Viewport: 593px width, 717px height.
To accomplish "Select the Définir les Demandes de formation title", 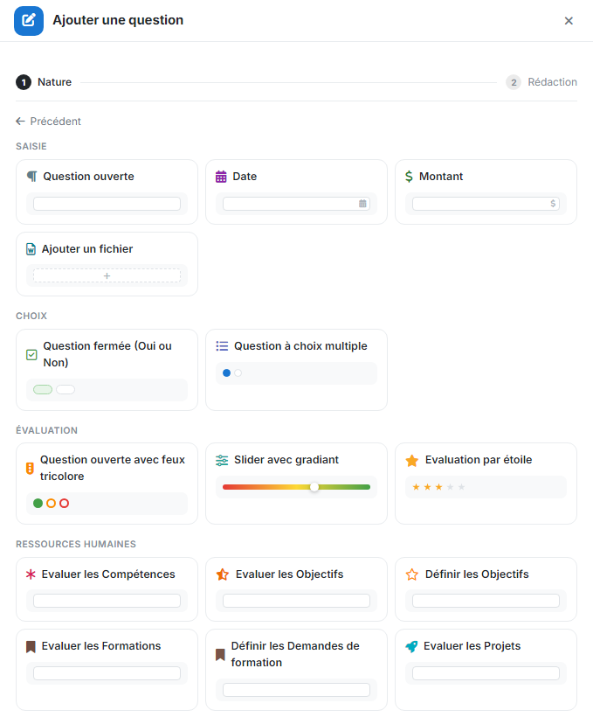I will pyautogui.click(x=295, y=654).
